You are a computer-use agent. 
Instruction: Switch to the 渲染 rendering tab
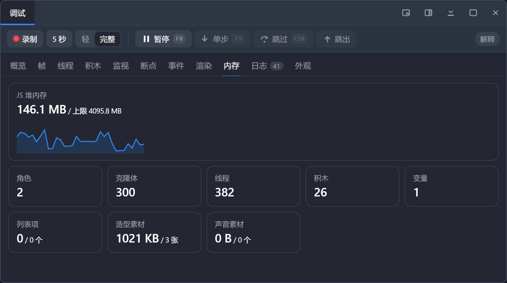click(204, 66)
